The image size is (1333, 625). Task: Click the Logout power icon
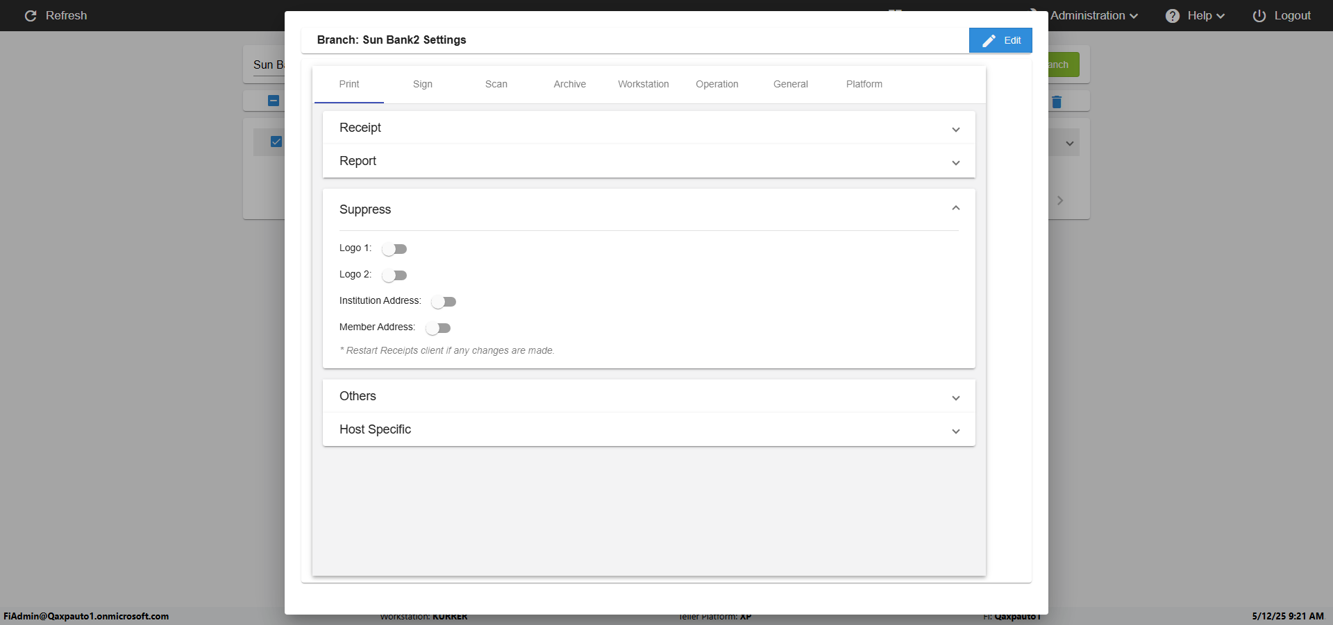[1259, 15]
